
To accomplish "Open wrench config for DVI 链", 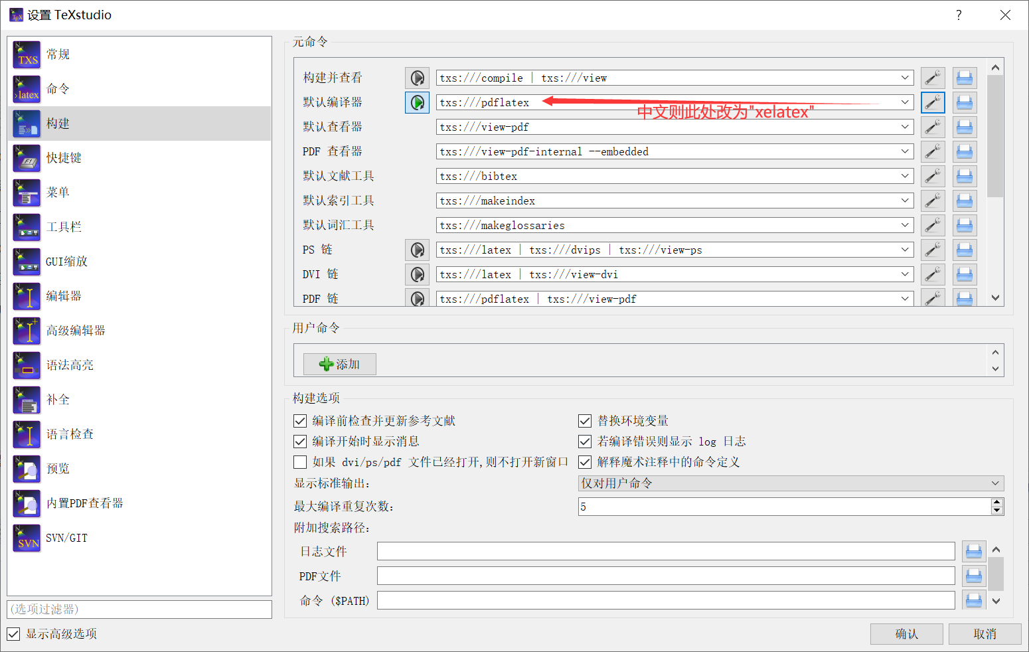I will (x=933, y=274).
